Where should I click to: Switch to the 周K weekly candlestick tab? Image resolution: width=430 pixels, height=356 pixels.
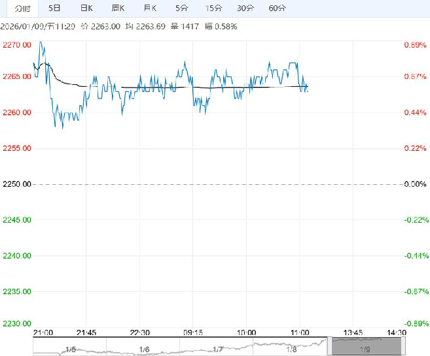(118, 8)
